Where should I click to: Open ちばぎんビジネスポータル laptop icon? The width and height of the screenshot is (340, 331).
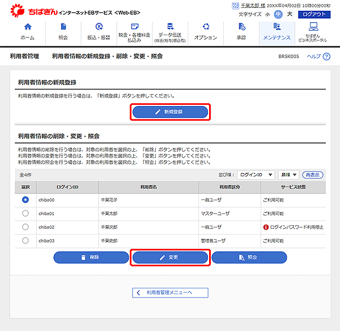[x=313, y=27]
